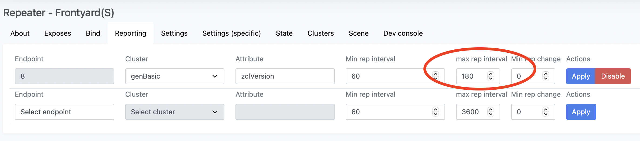This screenshot has height=141, width=640.
Task: Open the Clusters tab
Action: click(x=321, y=33)
